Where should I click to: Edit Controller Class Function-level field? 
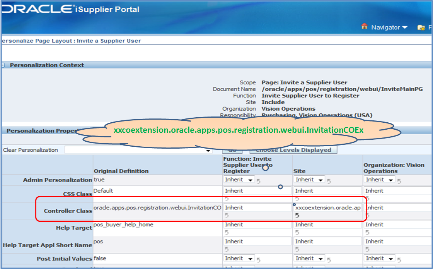(x=257, y=207)
